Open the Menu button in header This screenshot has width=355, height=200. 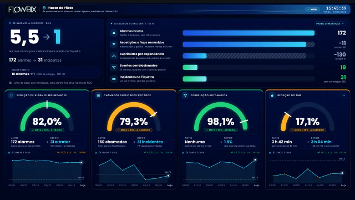[312, 9]
